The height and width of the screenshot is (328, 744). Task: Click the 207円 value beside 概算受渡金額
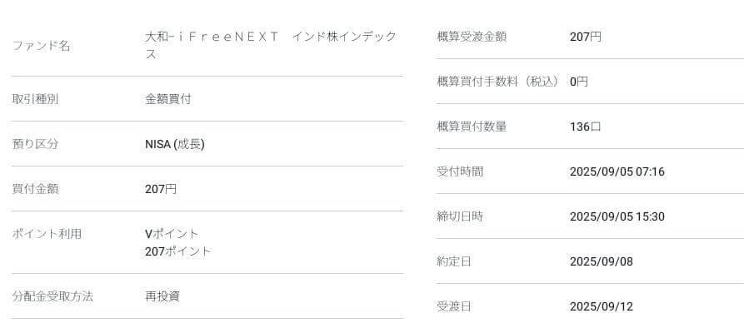(x=586, y=37)
